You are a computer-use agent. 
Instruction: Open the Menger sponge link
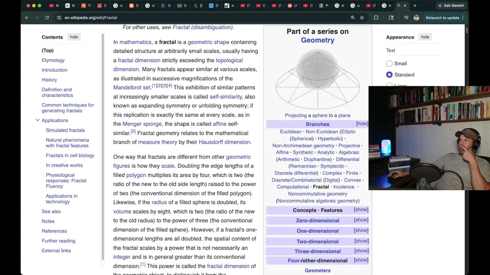(142, 124)
